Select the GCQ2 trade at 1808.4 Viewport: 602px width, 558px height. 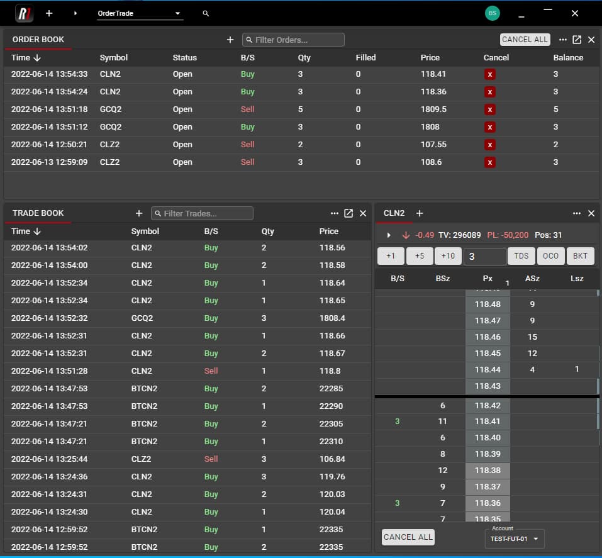(x=187, y=318)
